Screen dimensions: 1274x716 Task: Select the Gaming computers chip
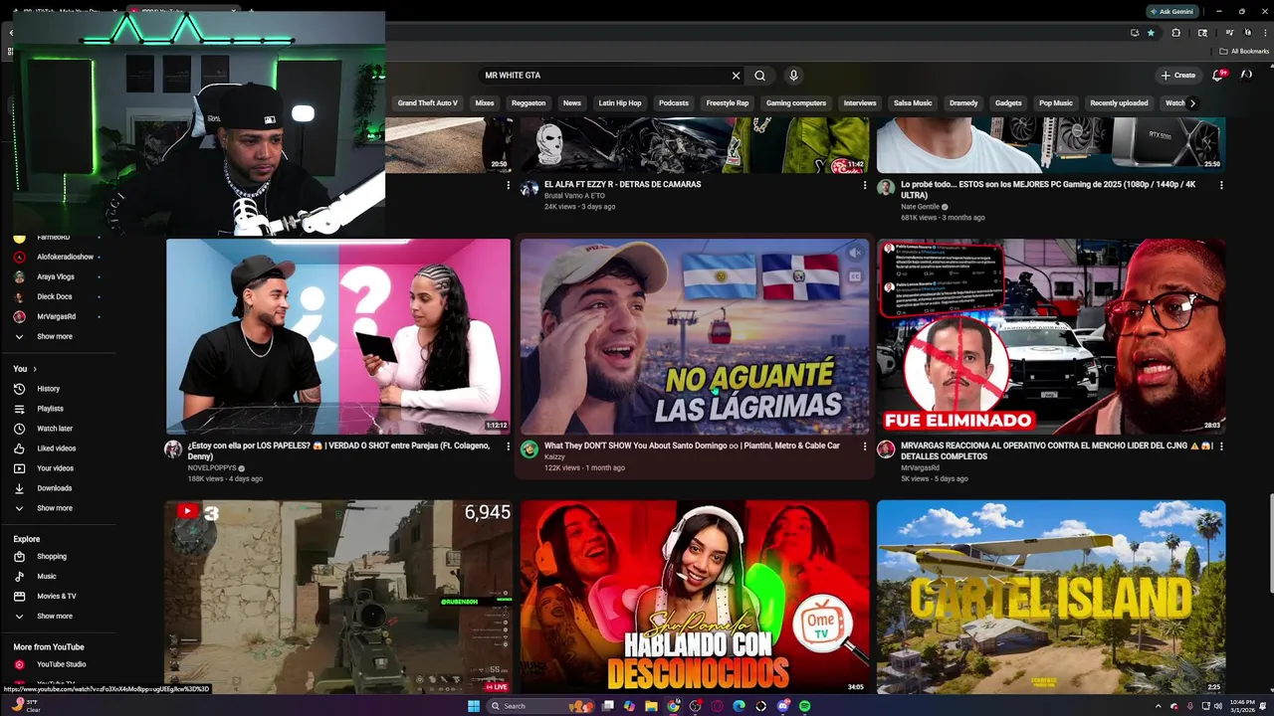click(796, 103)
